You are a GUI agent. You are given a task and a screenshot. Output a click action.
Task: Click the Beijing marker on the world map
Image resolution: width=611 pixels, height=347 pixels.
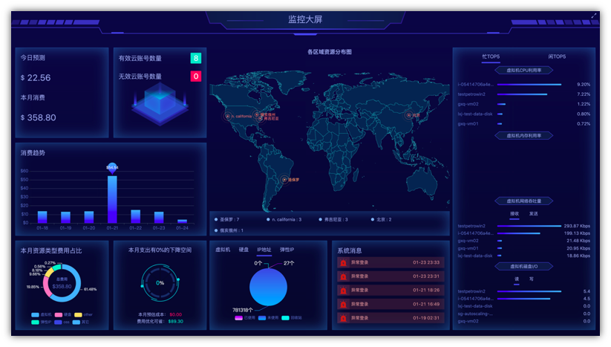tap(408, 115)
